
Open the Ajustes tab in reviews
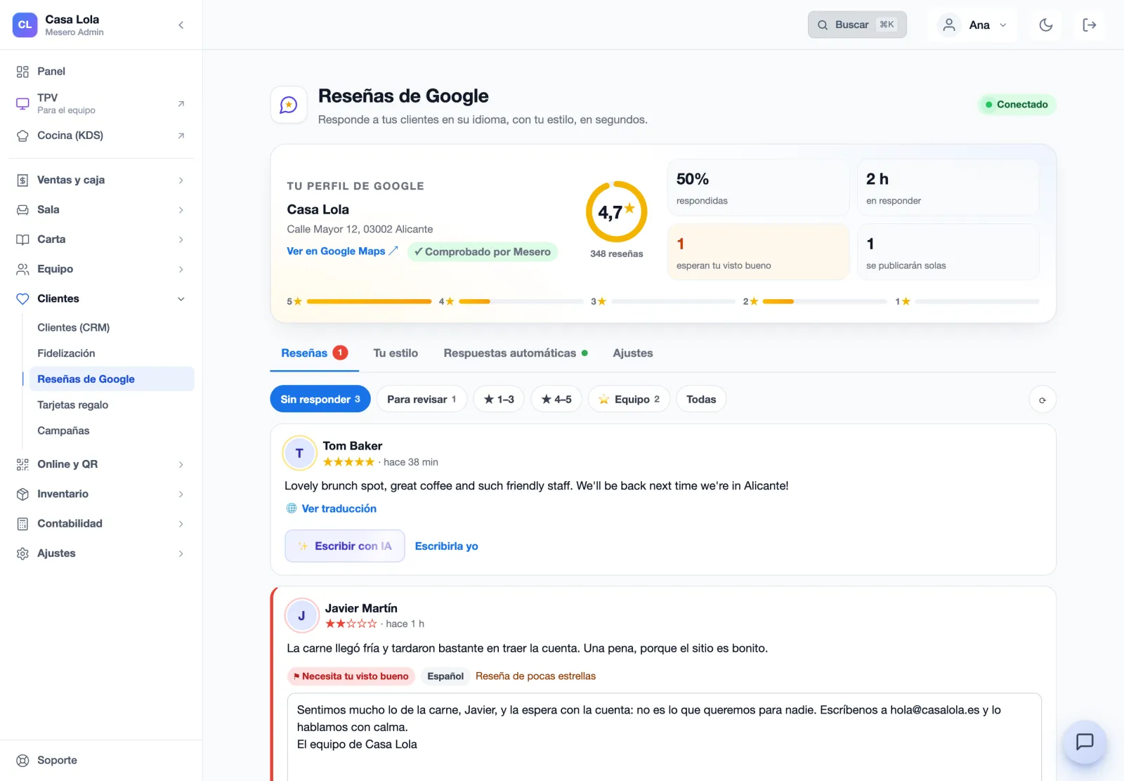(x=633, y=353)
